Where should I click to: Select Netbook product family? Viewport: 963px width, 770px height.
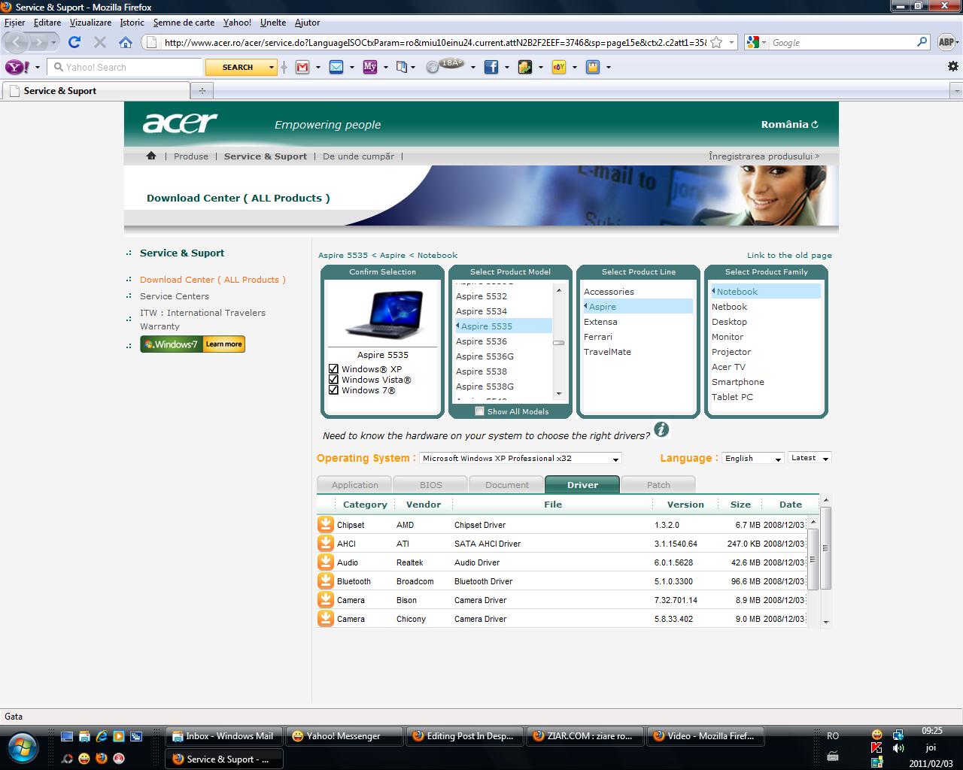pyautogui.click(x=729, y=307)
